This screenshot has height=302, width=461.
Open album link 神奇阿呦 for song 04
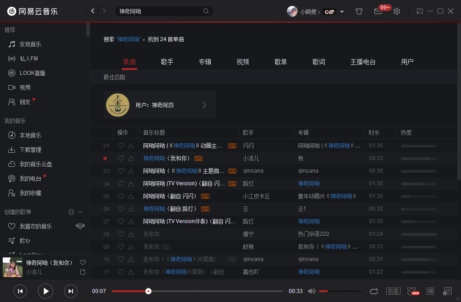point(309,183)
